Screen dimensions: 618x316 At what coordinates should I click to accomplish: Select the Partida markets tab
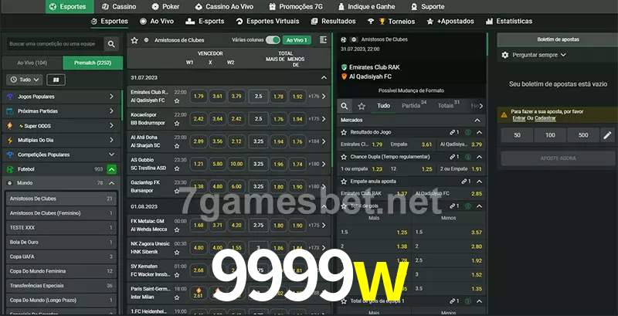[414, 106]
